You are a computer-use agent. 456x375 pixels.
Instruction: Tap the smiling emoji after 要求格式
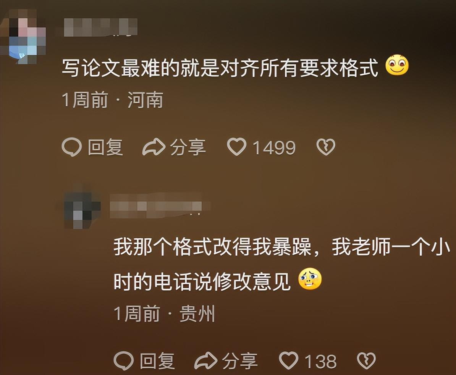click(x=397, y=65)
